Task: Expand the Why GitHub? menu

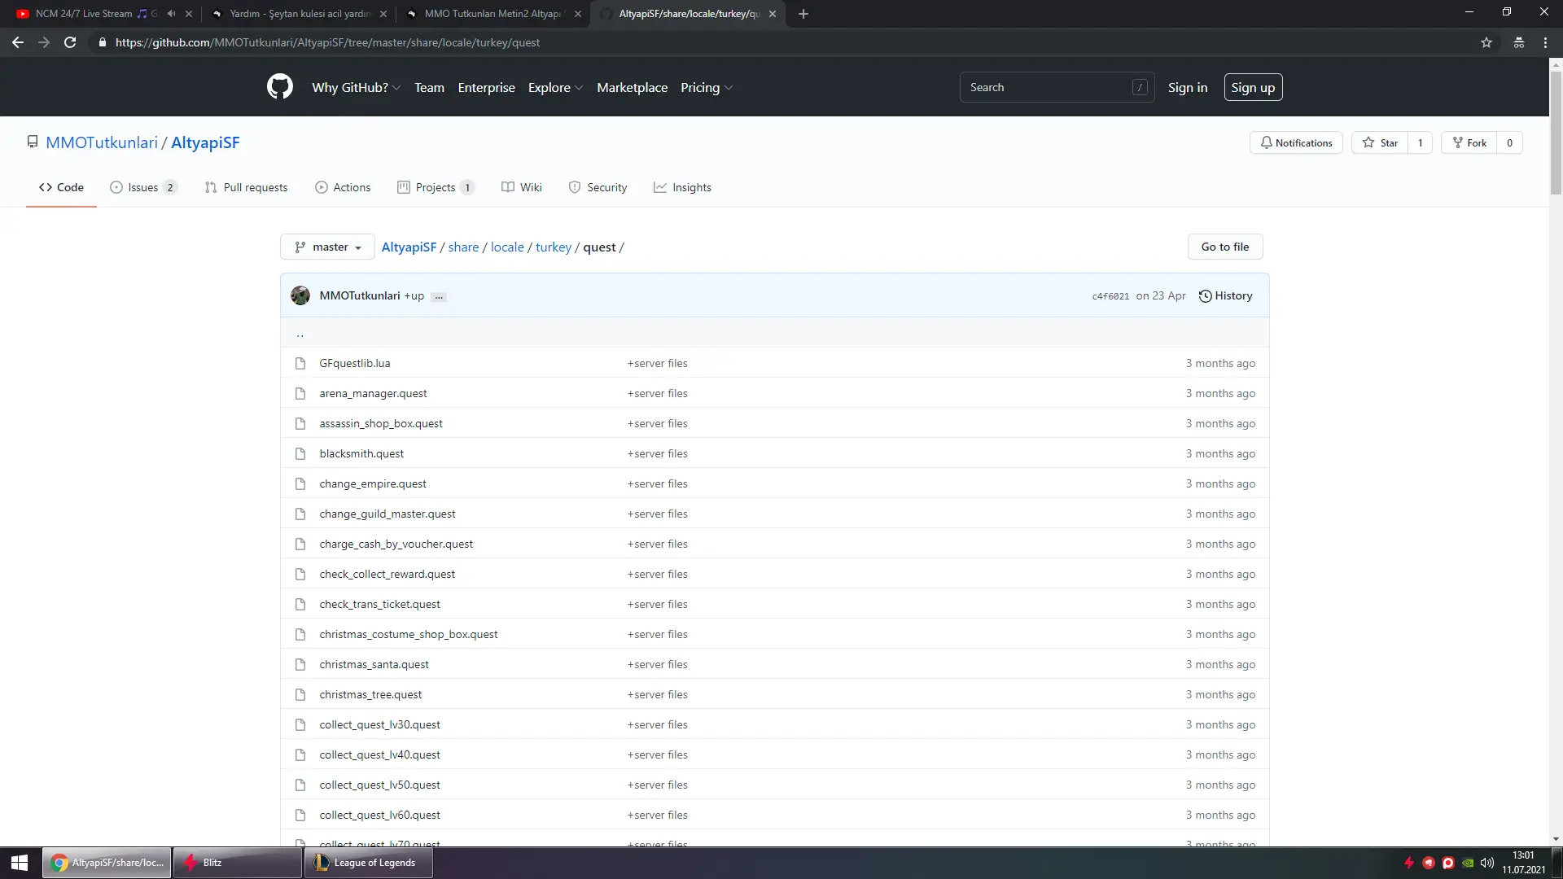Action: point(356,87)
